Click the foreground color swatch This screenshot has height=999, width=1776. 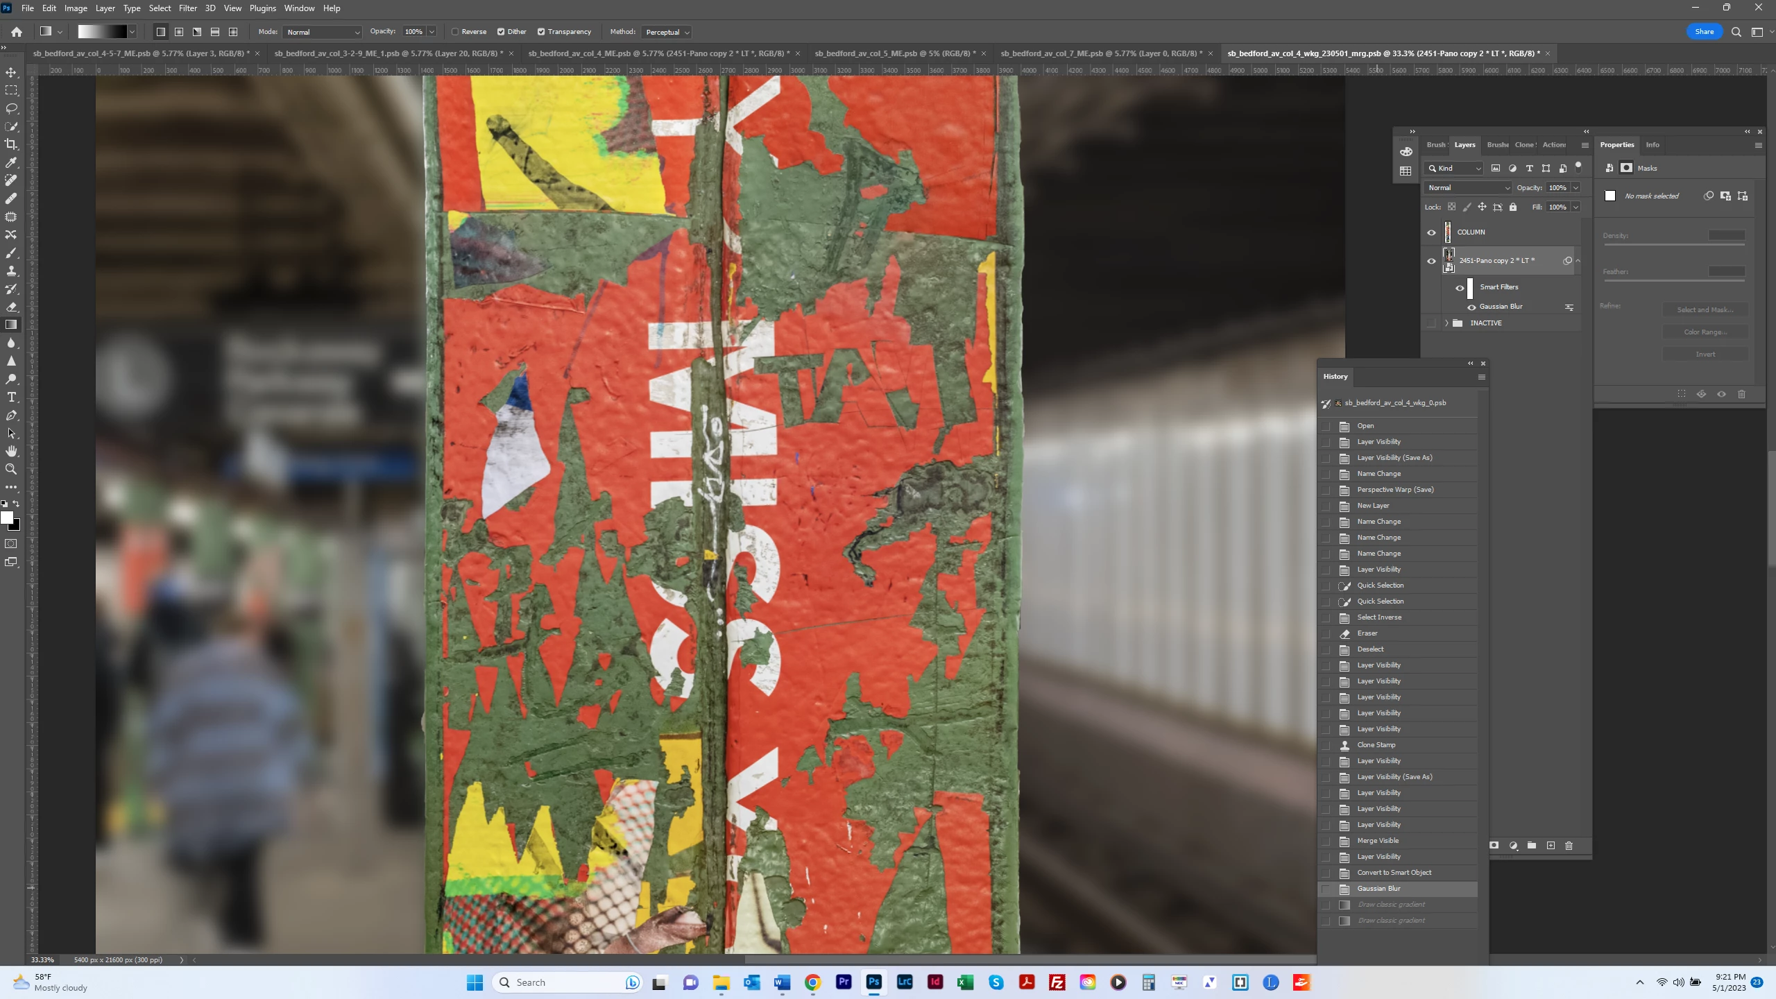7,518
